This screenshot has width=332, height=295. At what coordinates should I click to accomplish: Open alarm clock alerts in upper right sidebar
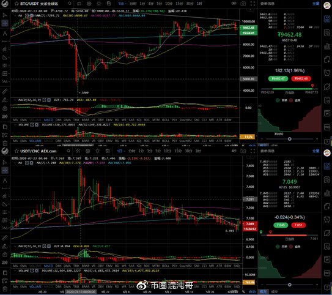[327, 73]
